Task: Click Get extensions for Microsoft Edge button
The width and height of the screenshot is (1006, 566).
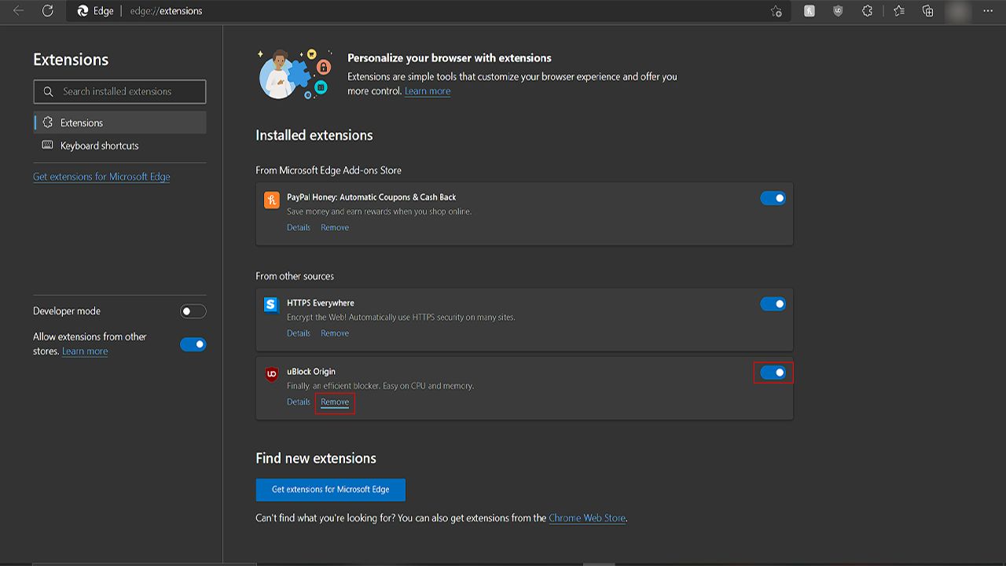Action: pyautogui.click(x=330, y=489)
